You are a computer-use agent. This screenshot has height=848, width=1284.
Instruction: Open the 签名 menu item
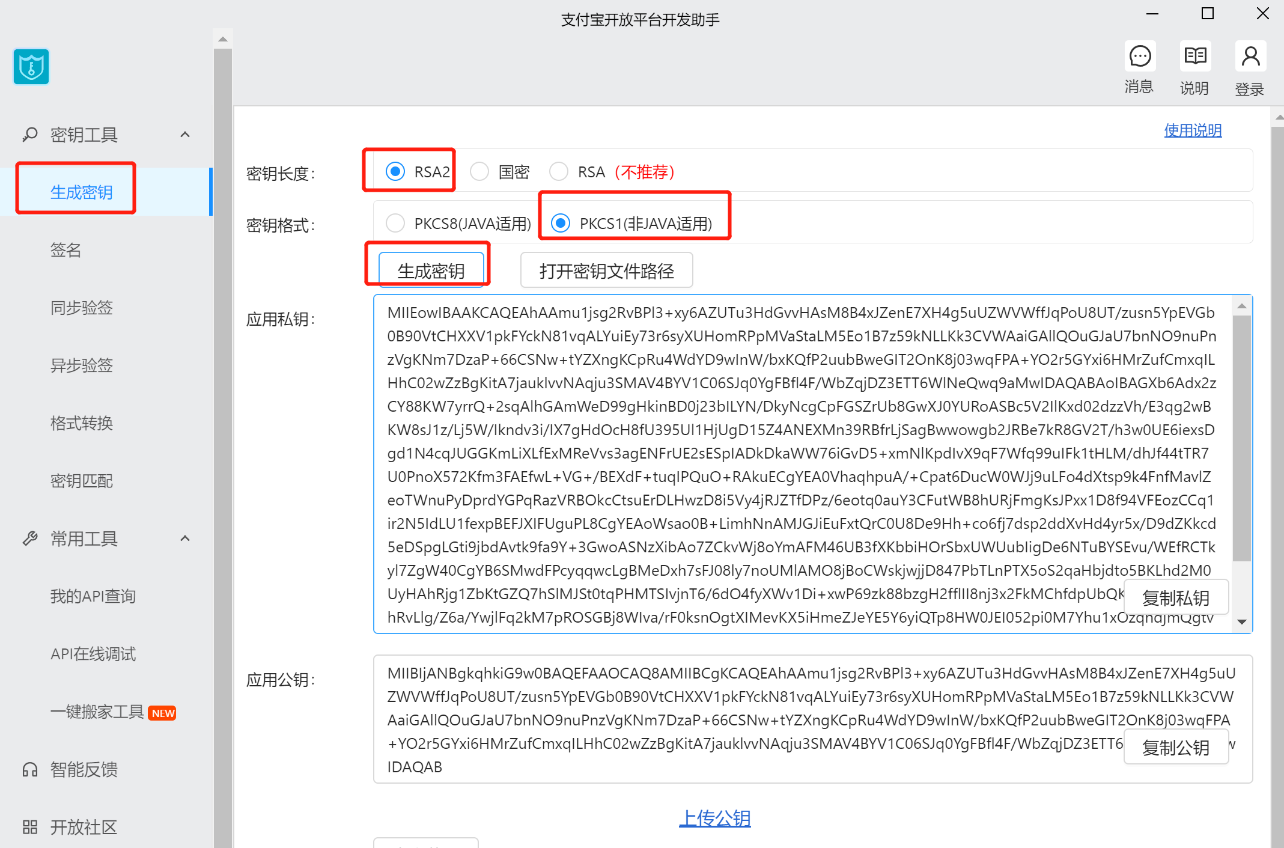[66, 250]
